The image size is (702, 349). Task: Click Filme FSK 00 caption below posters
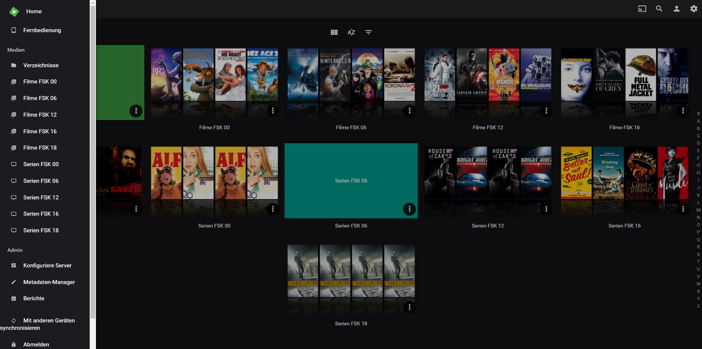click(214, 127)
